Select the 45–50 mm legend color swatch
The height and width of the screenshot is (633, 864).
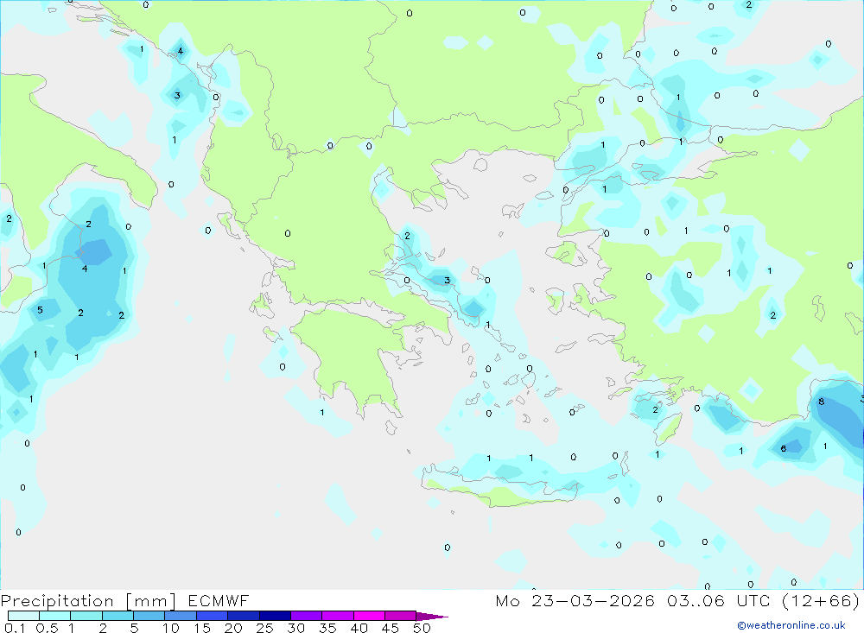400,616
